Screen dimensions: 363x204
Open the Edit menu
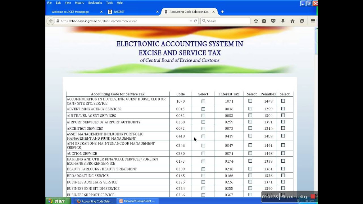click(58, 3)
